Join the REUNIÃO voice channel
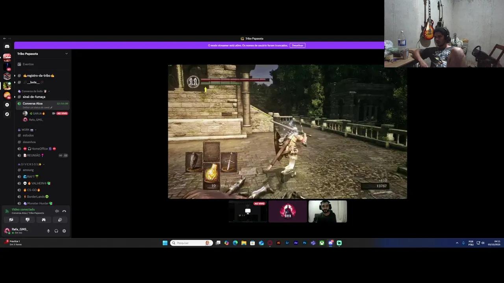Screen dimensions: 504x283 click(x=42, y=155)
